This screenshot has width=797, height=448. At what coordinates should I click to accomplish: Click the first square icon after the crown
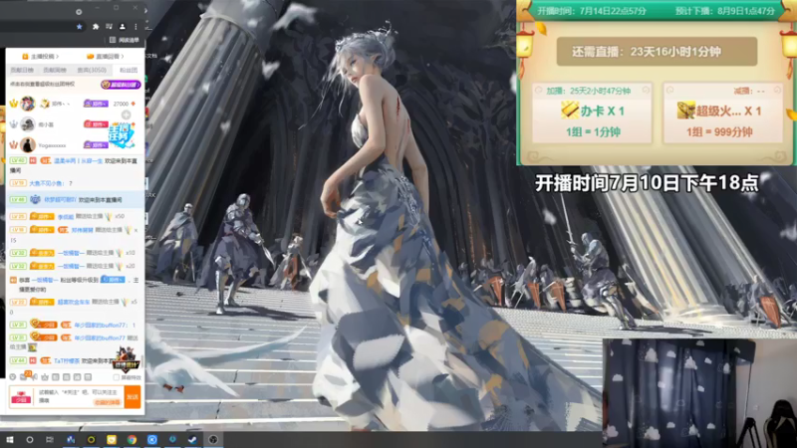[x=56, y=377]
